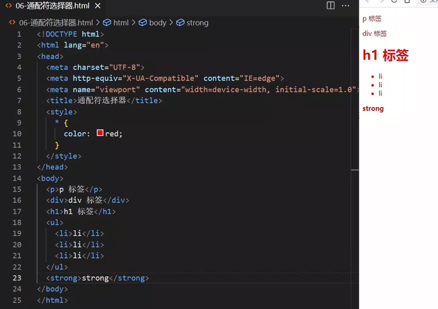
Task: Click the browser reload icon
Action: (x=394, y=1)
